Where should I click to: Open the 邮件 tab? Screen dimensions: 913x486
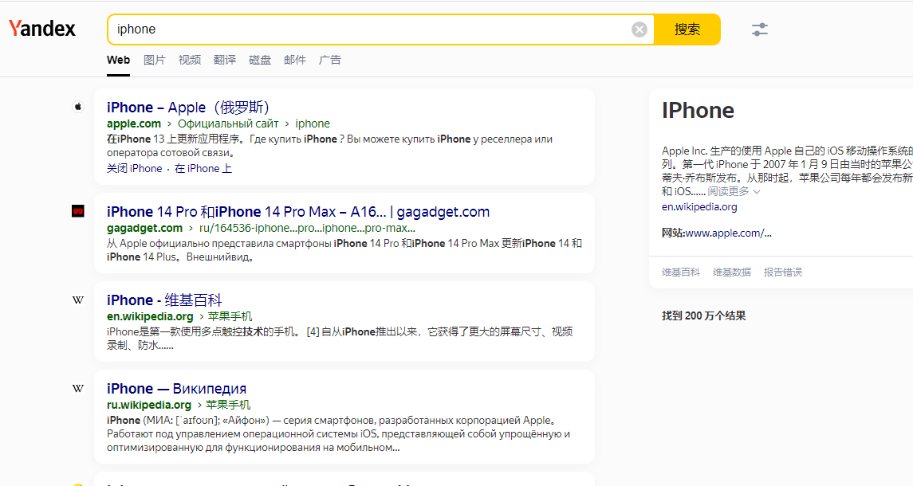pos(295,60)
